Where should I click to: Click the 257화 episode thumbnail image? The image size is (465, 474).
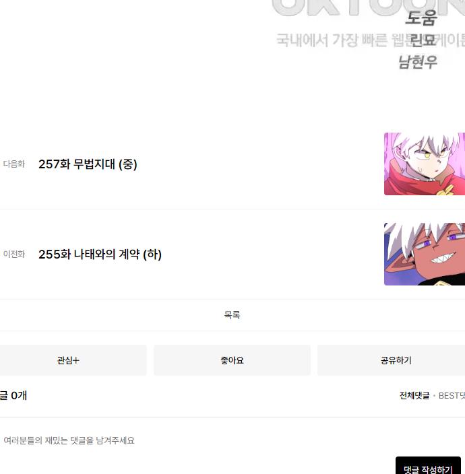425,164
